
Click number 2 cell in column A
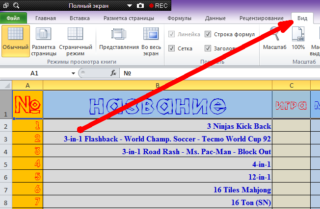[27, 138]
